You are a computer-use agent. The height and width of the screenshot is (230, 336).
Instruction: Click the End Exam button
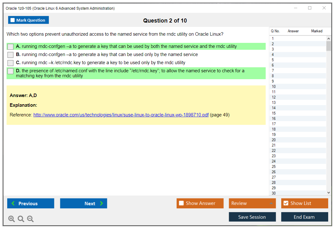click(x=304, y=217)
